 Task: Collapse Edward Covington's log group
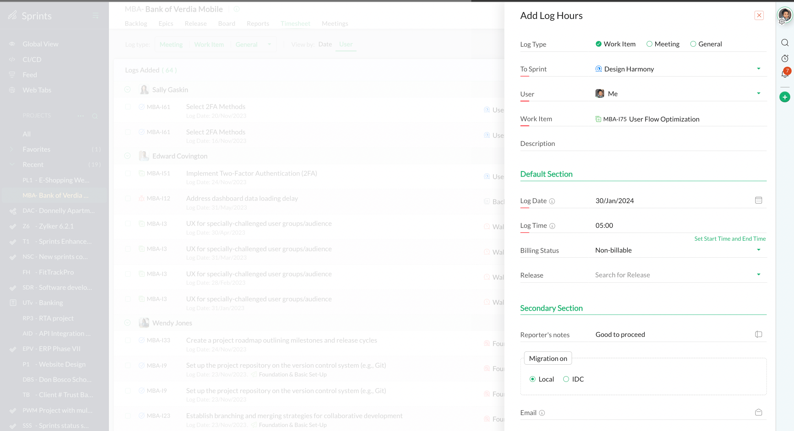pos(128,156)
